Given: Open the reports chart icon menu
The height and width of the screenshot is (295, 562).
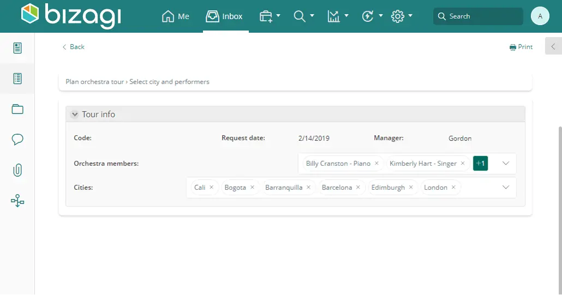Looking at the screenshot, I should tap(338, 16).
